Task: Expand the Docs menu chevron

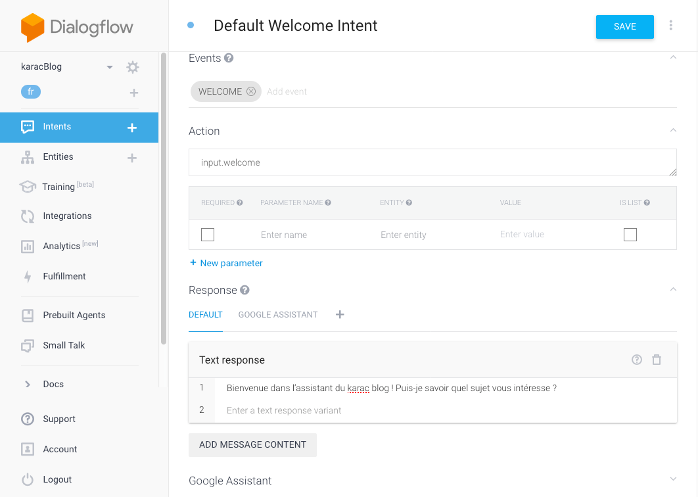Action: click(x=28, y=385)
